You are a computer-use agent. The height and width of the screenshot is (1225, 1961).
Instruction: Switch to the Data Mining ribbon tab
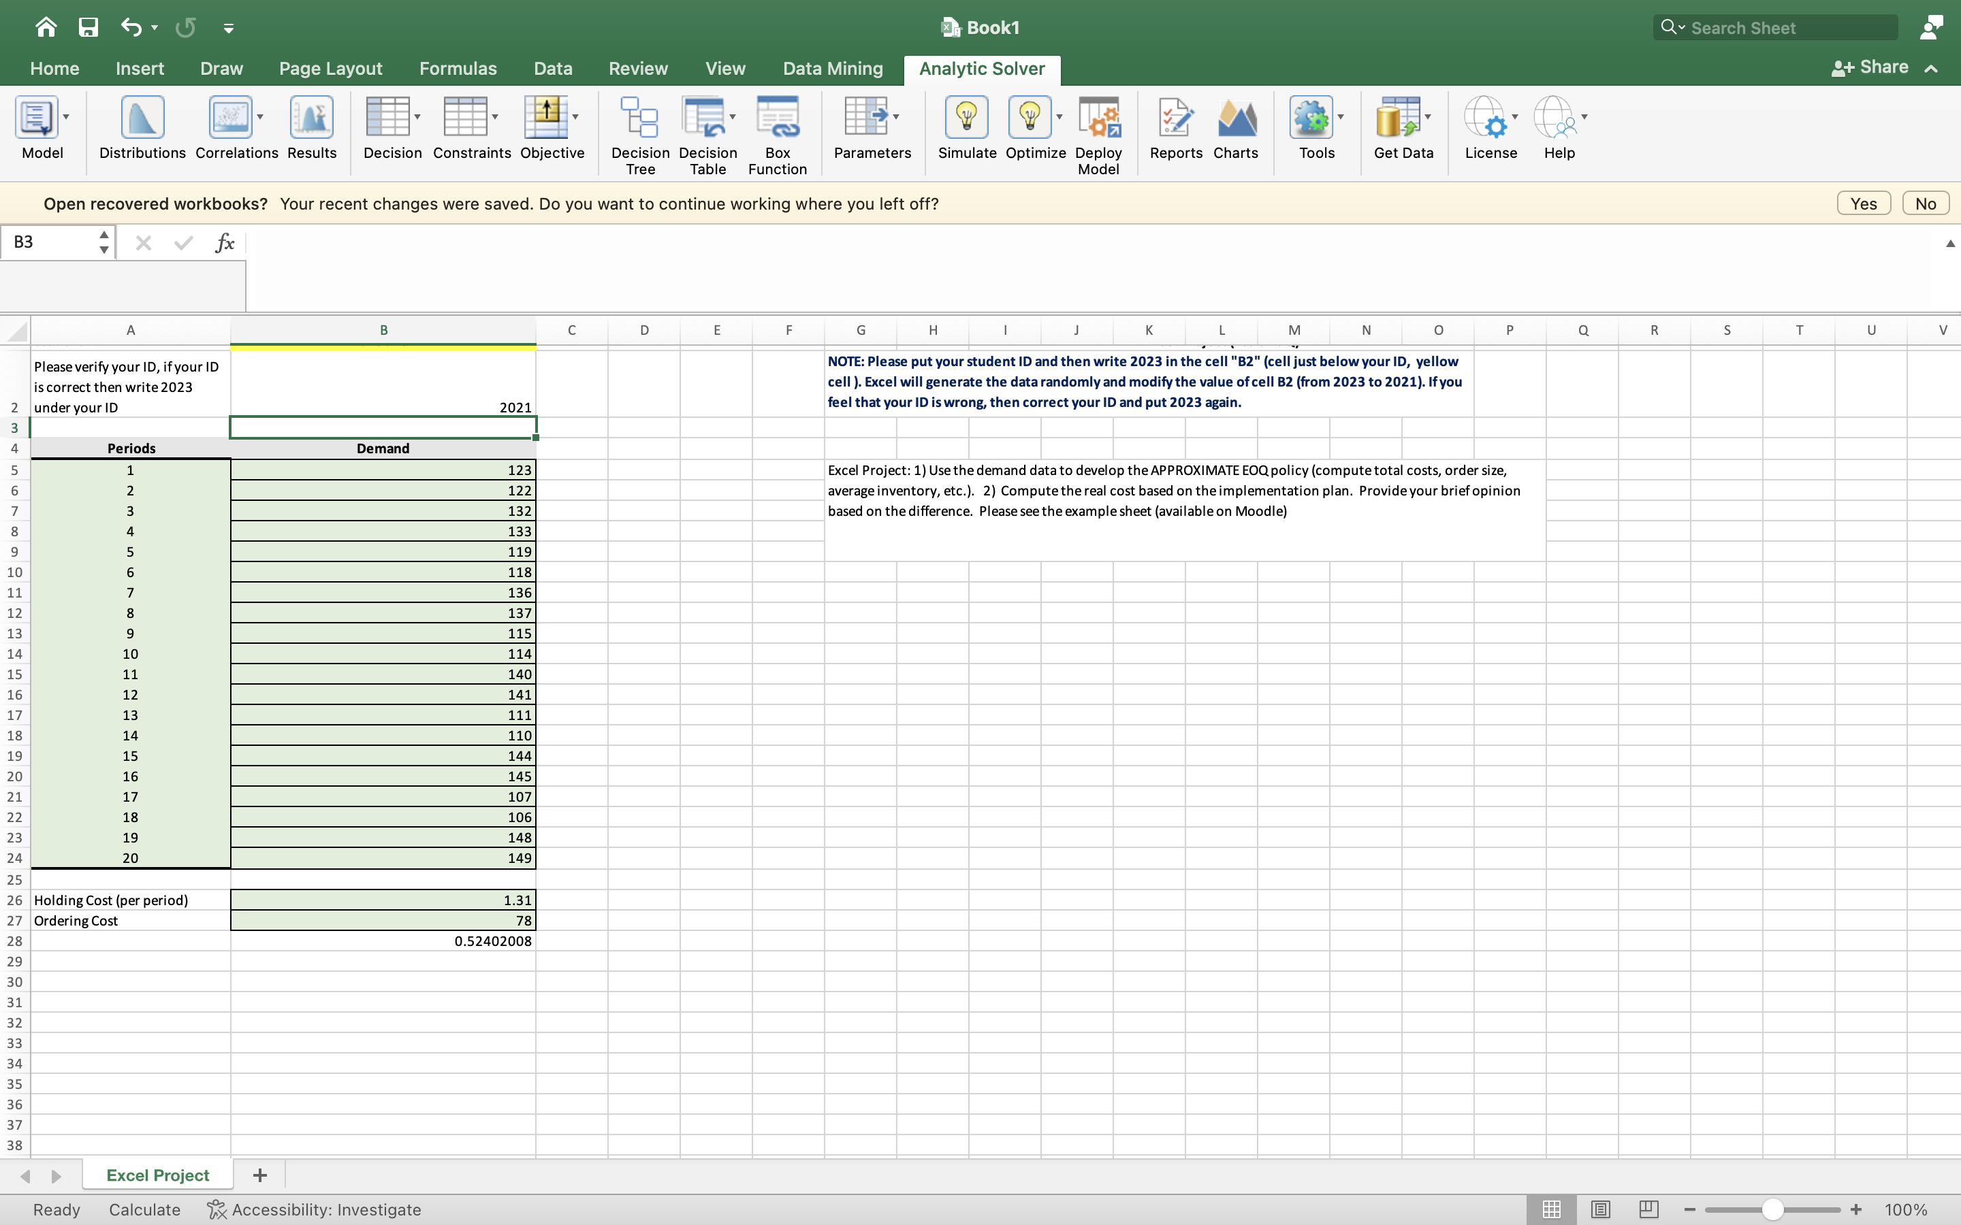pos(832,68)
